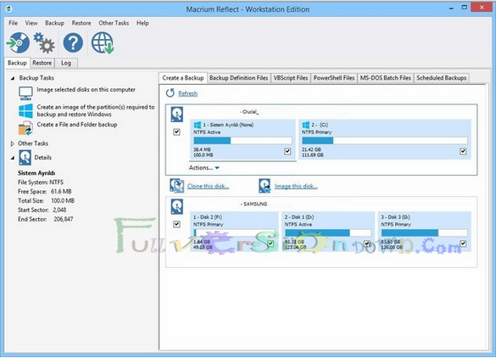Click the Free Space 61.6 MB value
The width and height of the screenshot is (496, 358).
(61, 192)
